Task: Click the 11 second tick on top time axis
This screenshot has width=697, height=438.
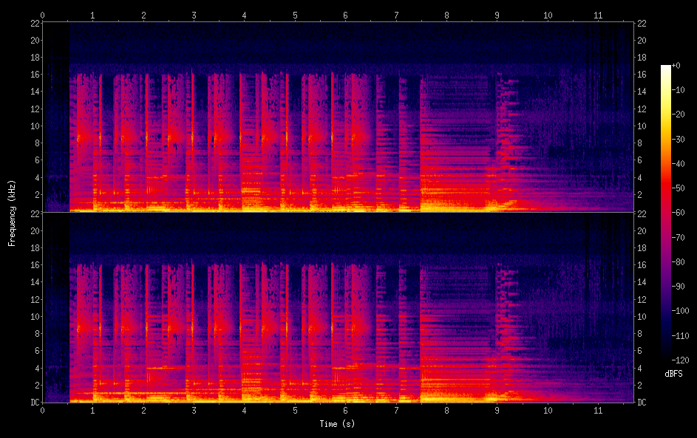Action: [598, 15]
